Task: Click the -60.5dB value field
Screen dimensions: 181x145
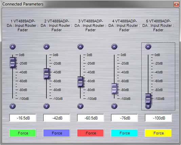Action: click(90, 118)
